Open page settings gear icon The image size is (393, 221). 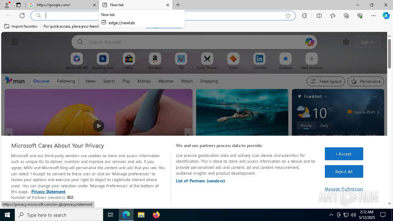coord(346,42)
